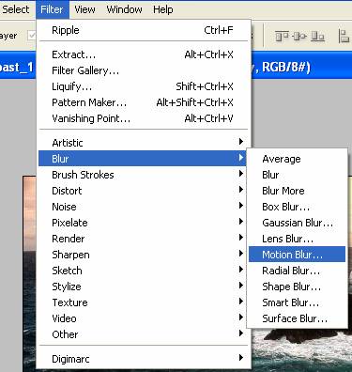
Task: Apply the plain Blur filter in submenu
Action: pos(298,175)
